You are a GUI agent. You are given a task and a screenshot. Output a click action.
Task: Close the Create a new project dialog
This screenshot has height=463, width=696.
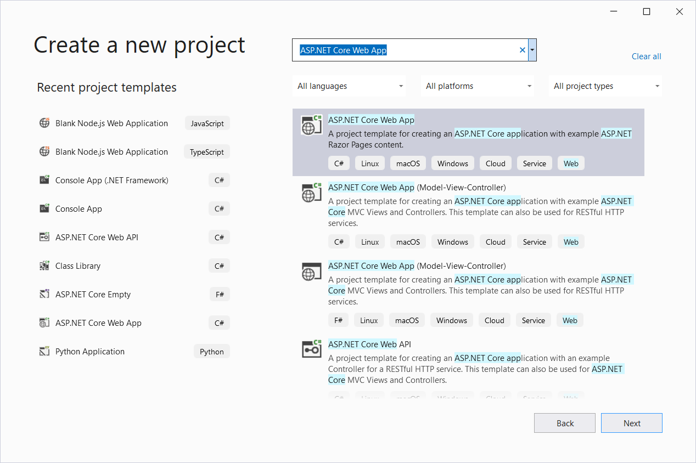pyautogui.click(x=680, y=12)
